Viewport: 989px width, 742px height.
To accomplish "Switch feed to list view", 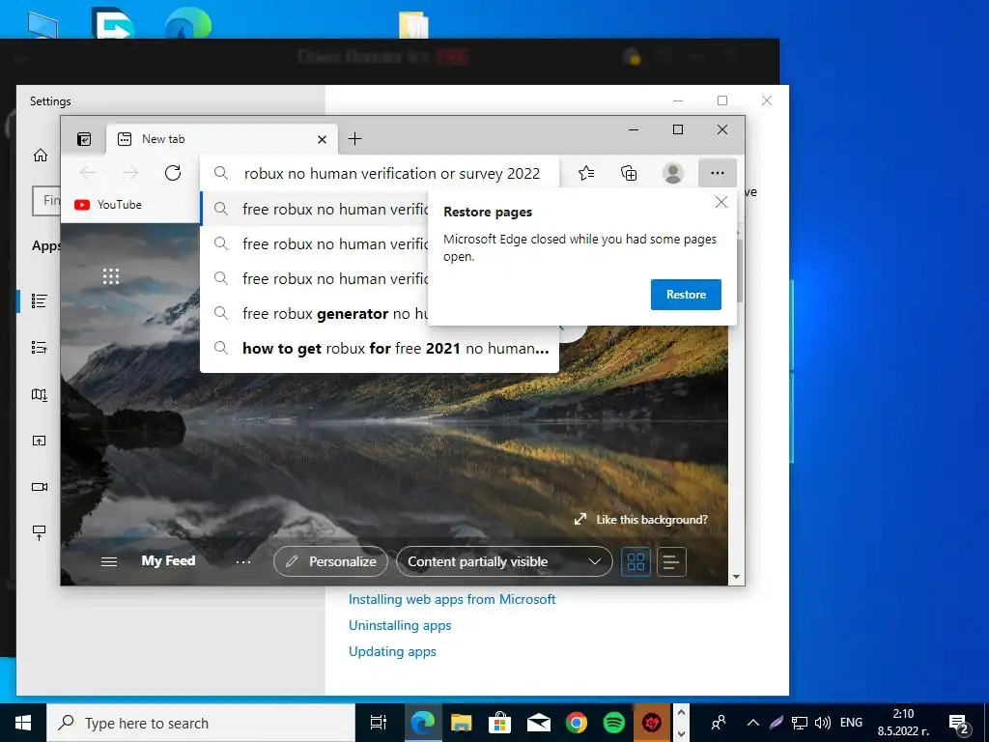I will click(671, 561).
